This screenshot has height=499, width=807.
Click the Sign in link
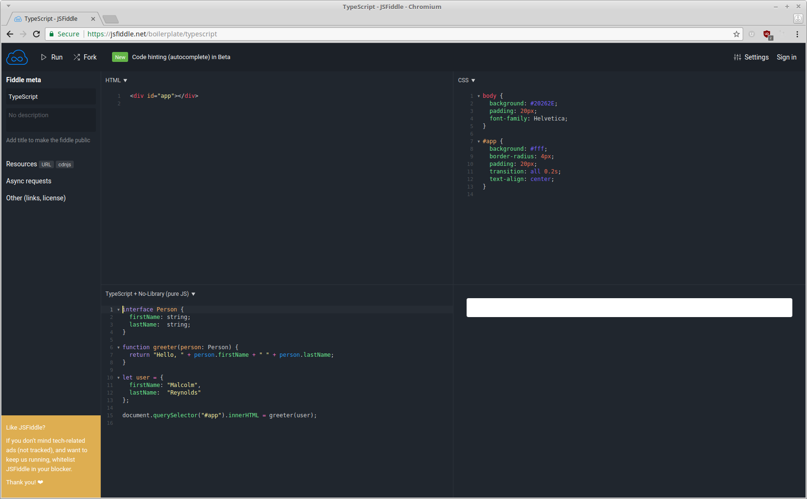coord(786,57)
